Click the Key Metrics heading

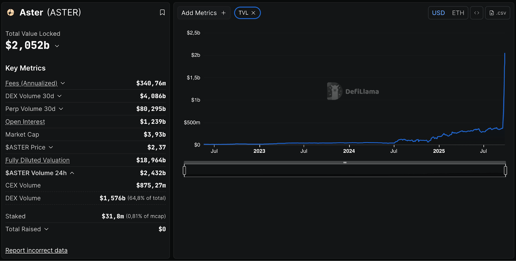(25, 68)
